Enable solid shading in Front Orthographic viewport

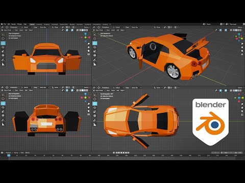tap(82, 30)
